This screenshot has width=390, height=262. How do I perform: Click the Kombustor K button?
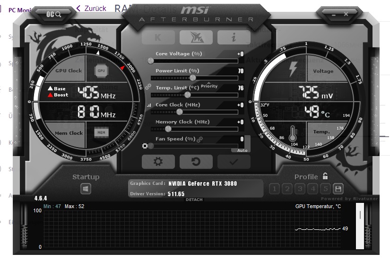tap(158, 37)
